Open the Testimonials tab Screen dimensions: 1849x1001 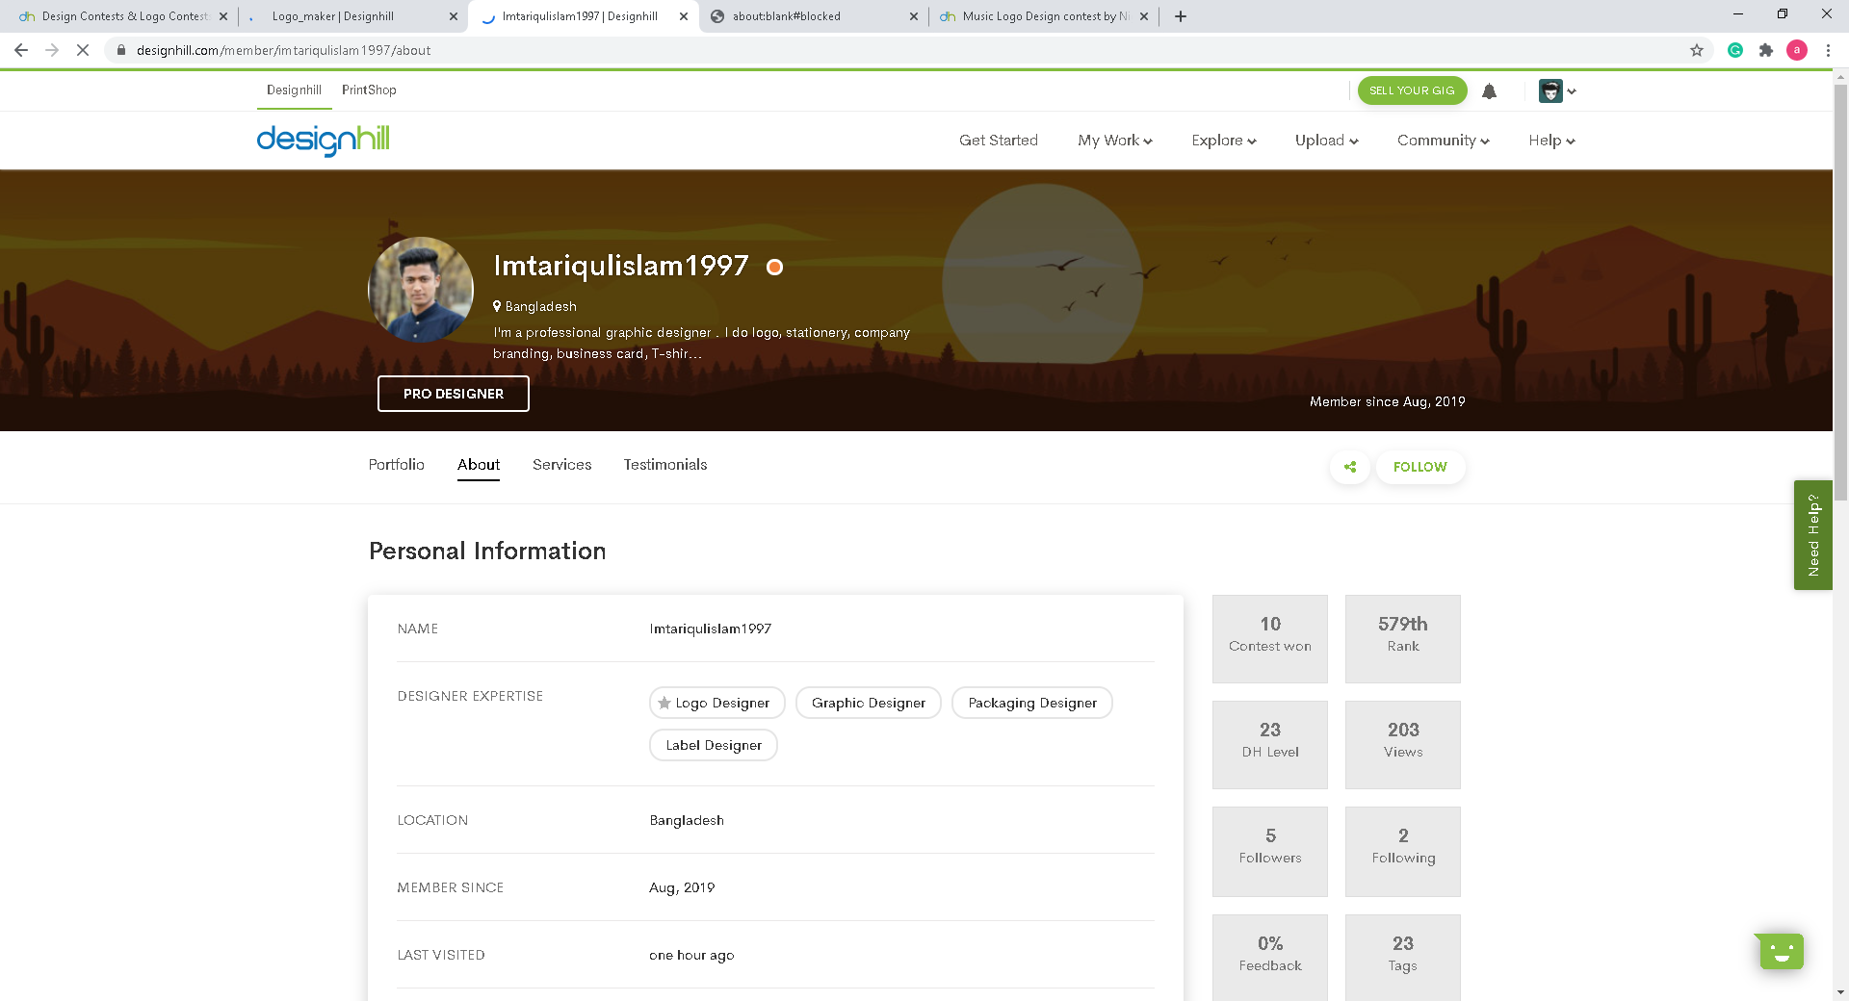click(x=664, y=465)
